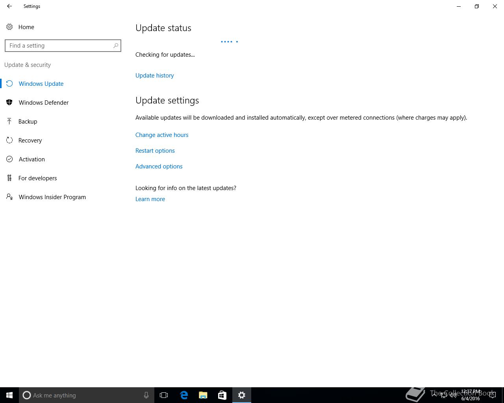Follow the Learn more link

[150, 199]
